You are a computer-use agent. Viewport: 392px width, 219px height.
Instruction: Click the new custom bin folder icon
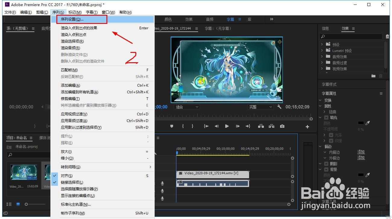(374, 76)
